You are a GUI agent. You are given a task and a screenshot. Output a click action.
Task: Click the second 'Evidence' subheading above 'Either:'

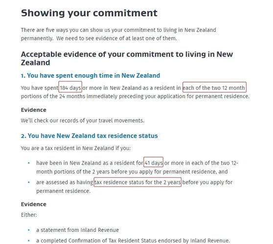click(x=34, y=204)
